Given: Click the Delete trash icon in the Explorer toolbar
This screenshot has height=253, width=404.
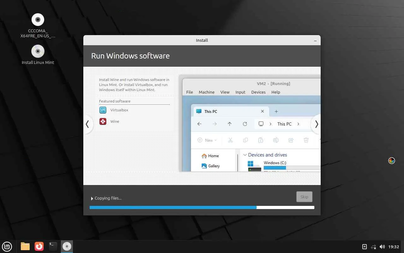Looking at the screenshot, I should pos(306,140).
